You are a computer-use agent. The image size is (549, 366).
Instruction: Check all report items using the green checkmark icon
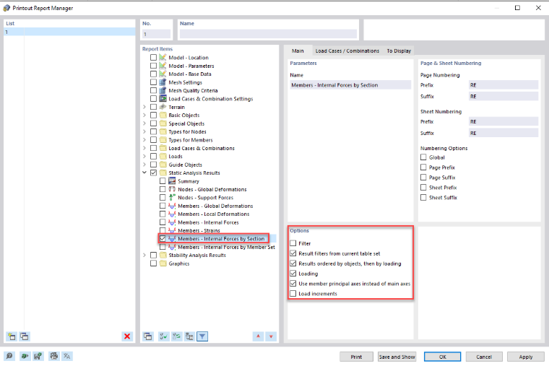point(163,336)
